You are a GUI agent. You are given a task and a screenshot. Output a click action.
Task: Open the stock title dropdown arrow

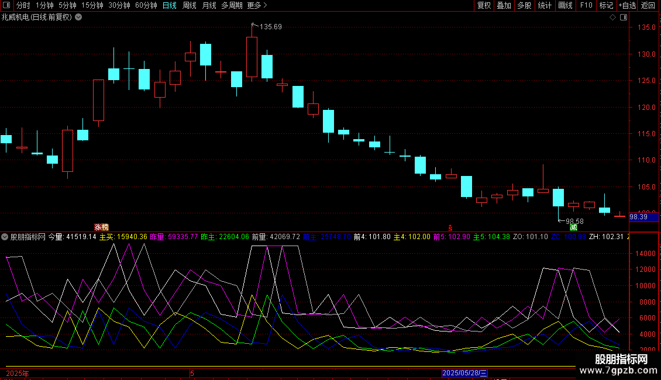coord(78,17)
